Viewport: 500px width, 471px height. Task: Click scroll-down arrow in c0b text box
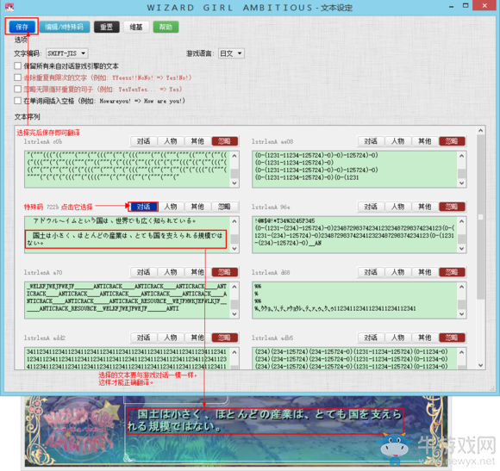coord(234,183)
